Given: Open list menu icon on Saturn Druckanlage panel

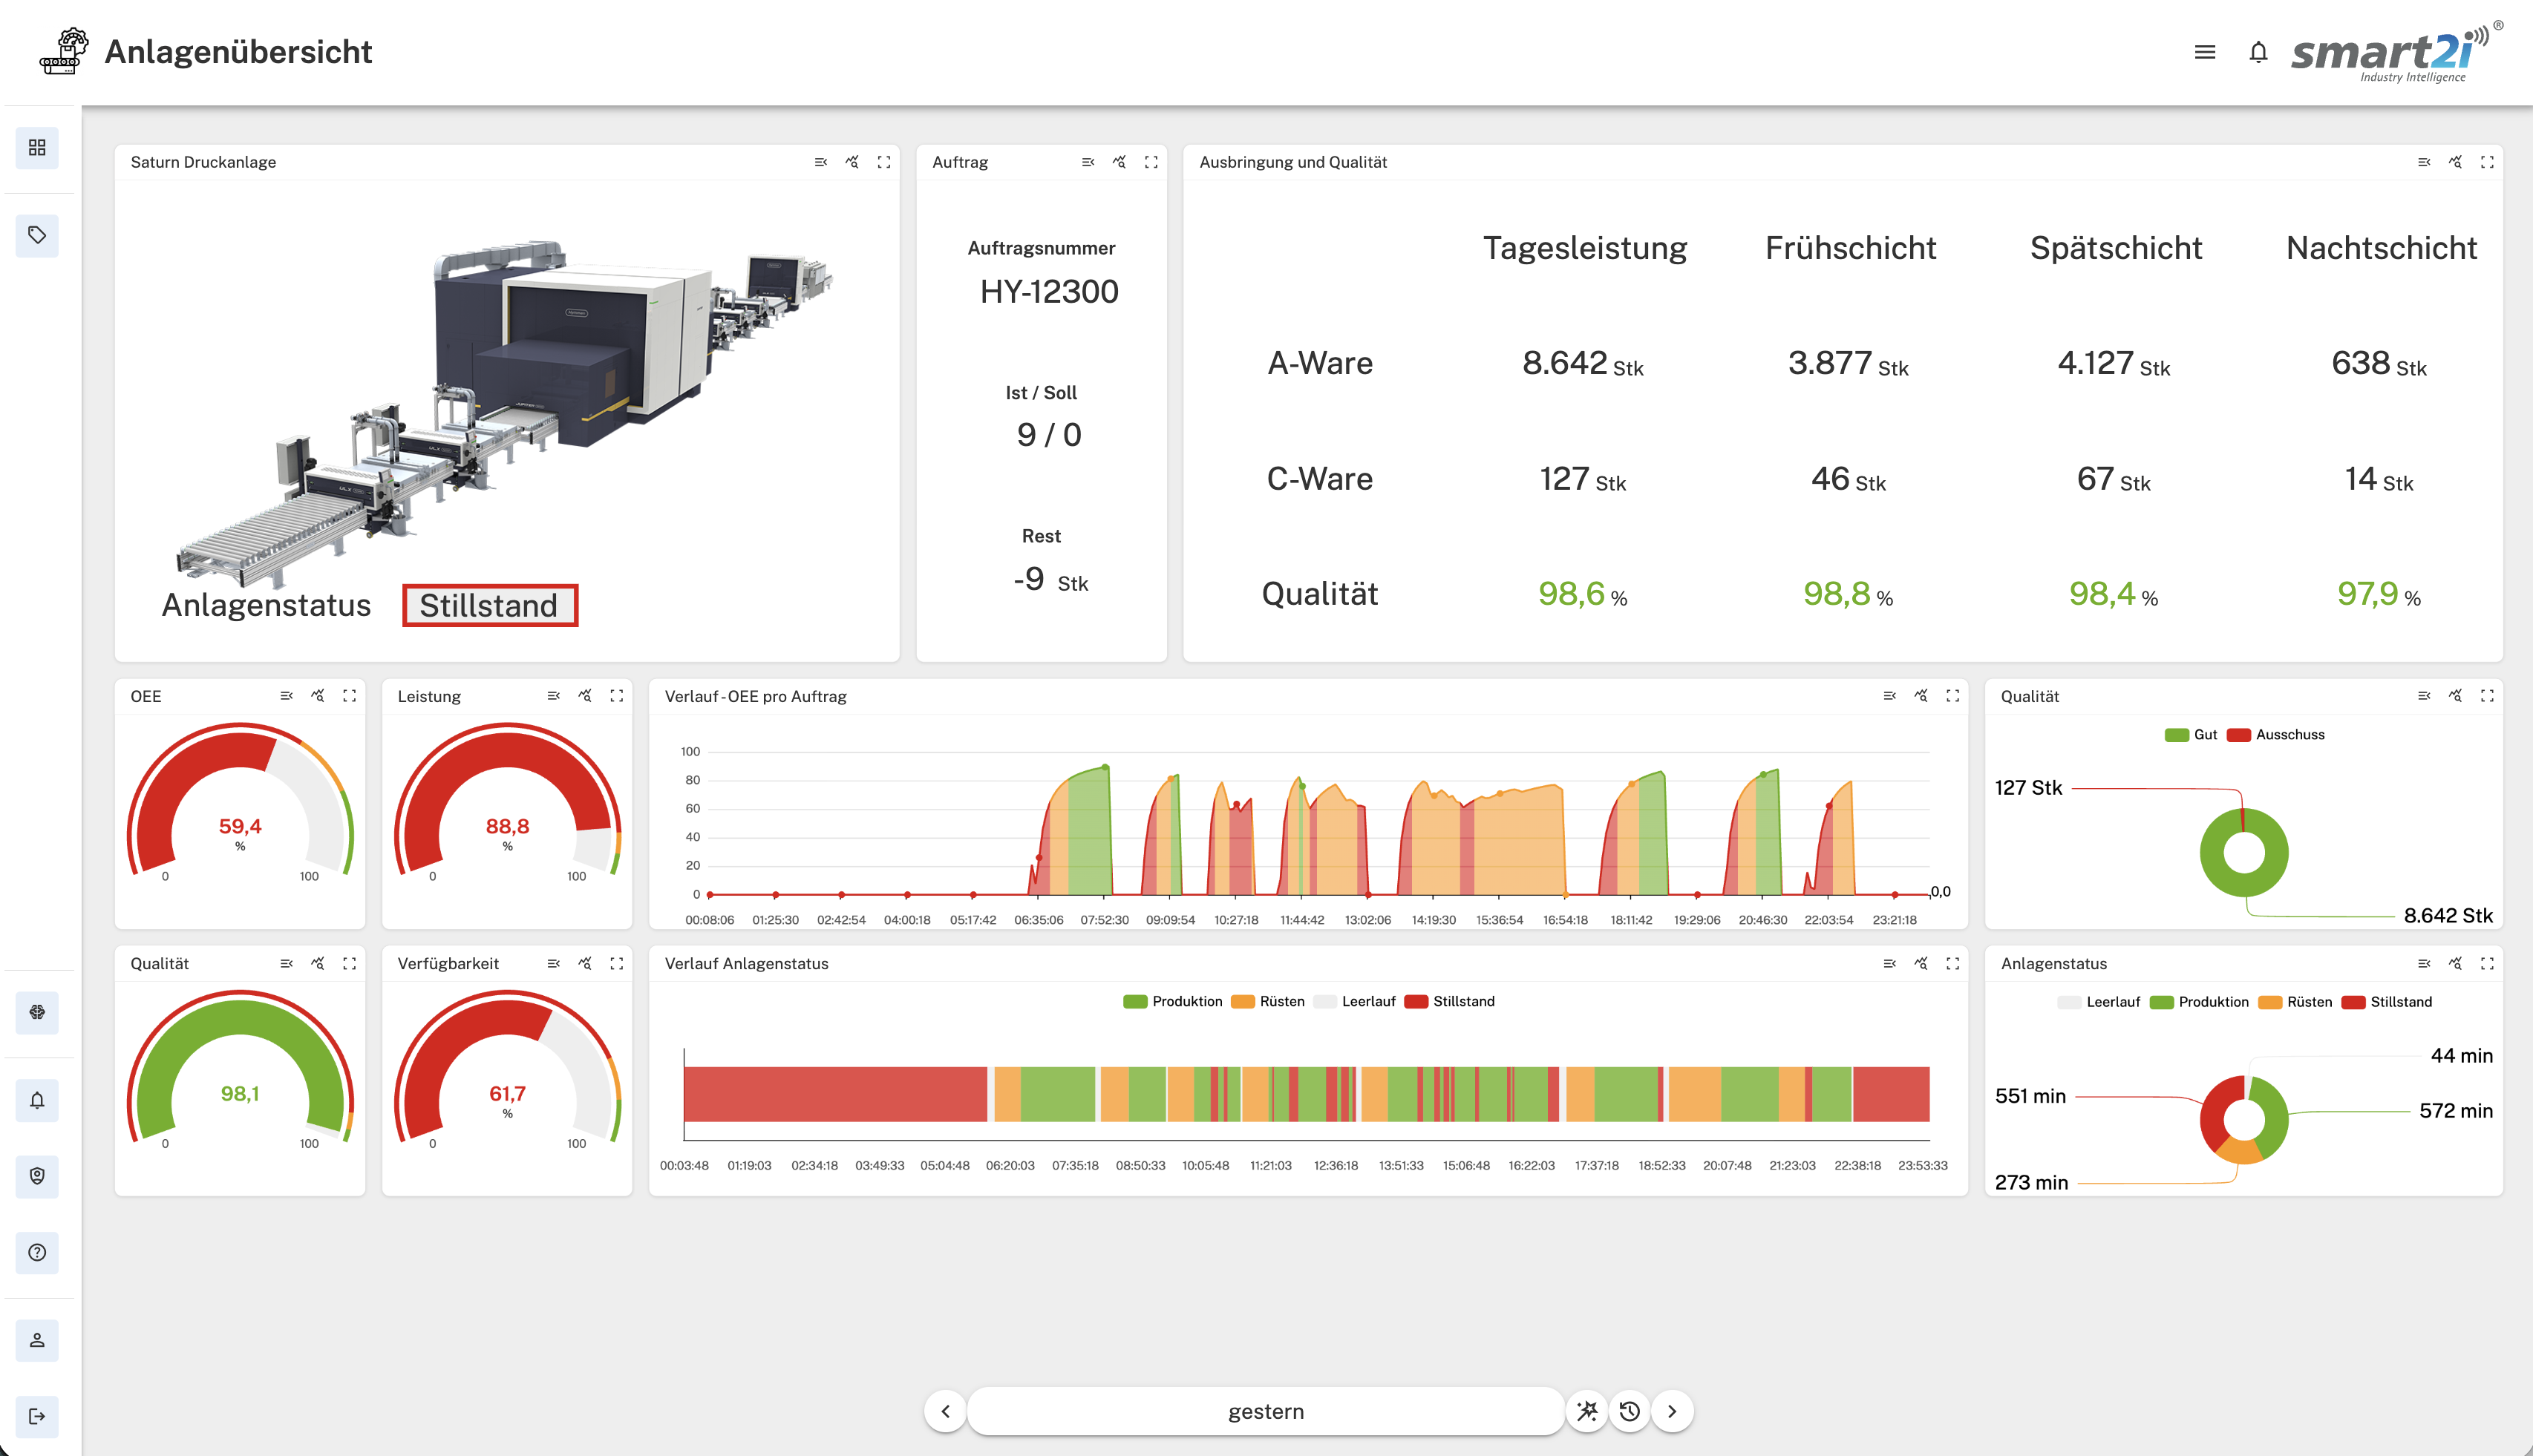Looking at the screenshot, I should pos(820,162).
